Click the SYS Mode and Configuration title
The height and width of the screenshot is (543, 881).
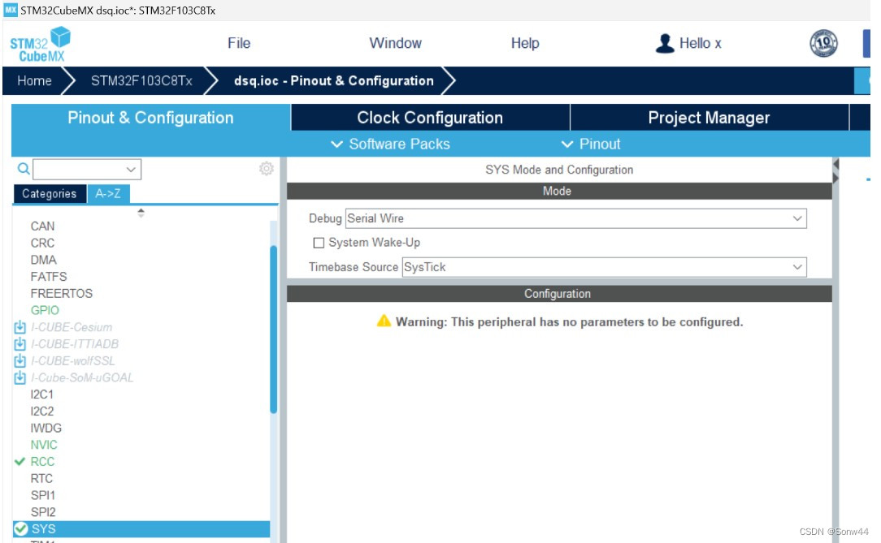coord(559,170)
